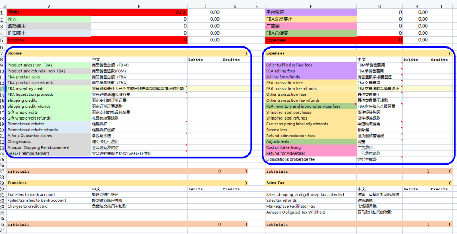Click FBA transaction fee refunds cell
Viewport: 457px width, 234px height.
311,89
